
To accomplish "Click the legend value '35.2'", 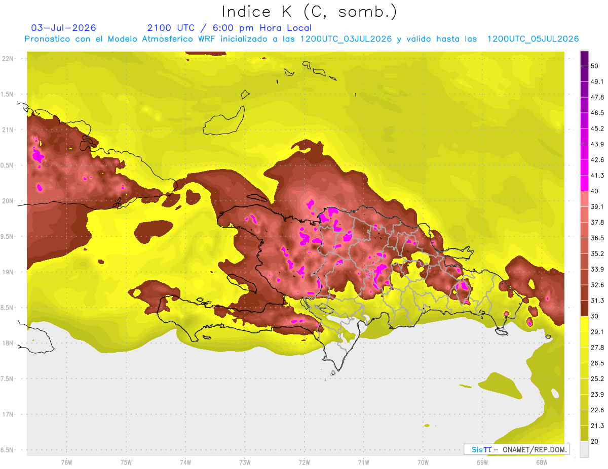I will 597,253.
